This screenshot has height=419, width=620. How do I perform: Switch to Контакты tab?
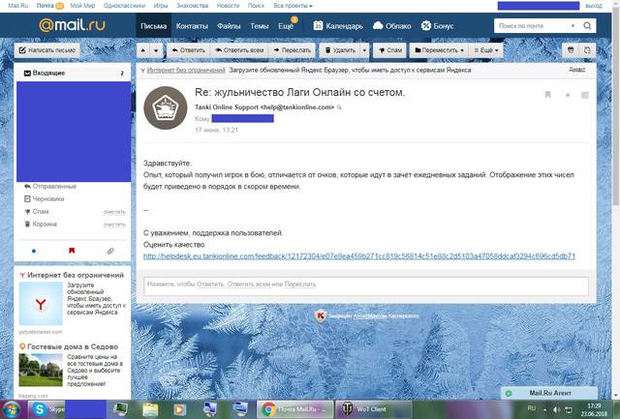pyautogui.click(x=192, y=26)
